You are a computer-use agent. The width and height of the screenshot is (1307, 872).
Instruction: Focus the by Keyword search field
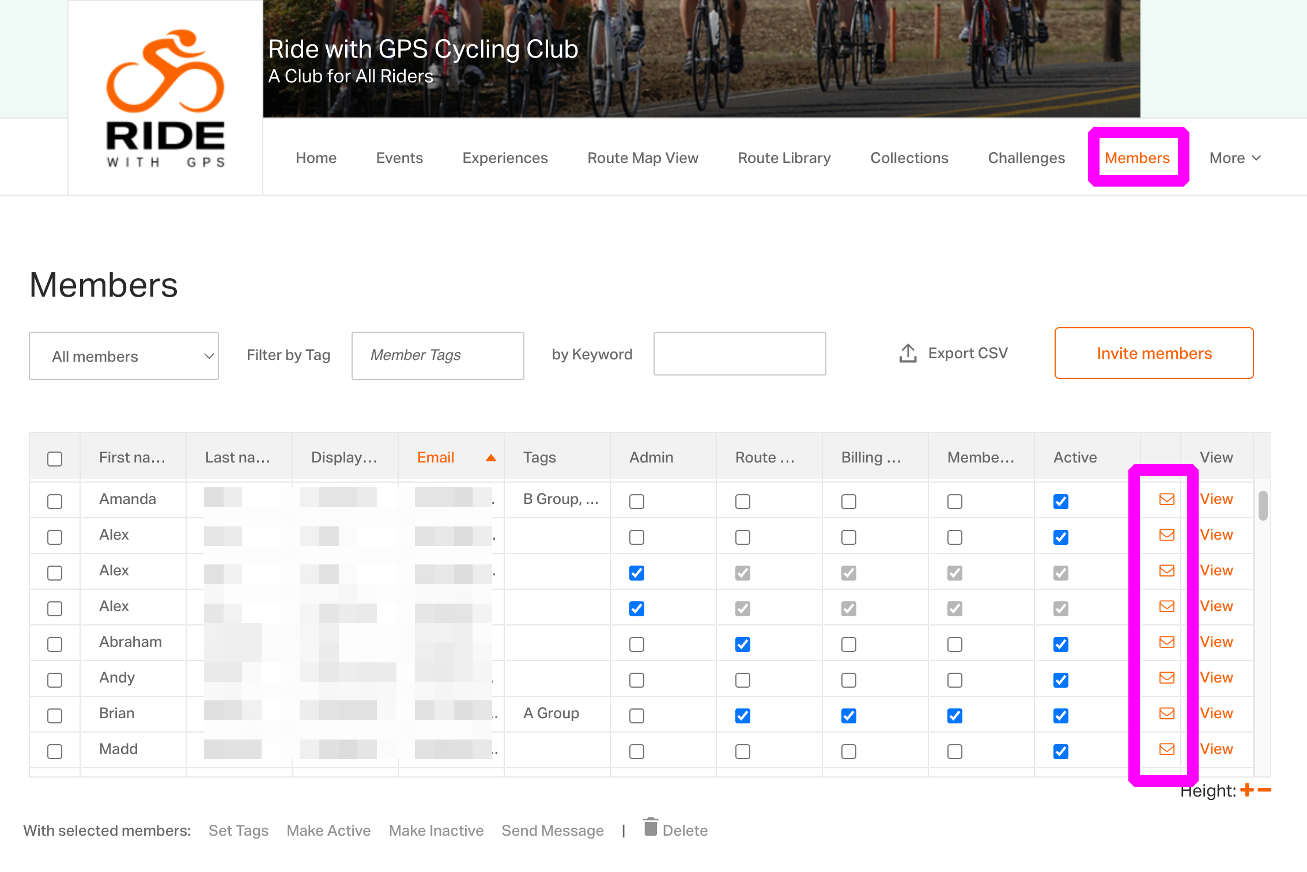(739, 354)
